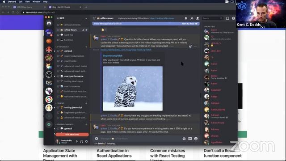The height and width of the screenshot is (161, 286).
Task: Switch to the Blog Kent C. Dodds browser tab
Action: tap(65, 7)
